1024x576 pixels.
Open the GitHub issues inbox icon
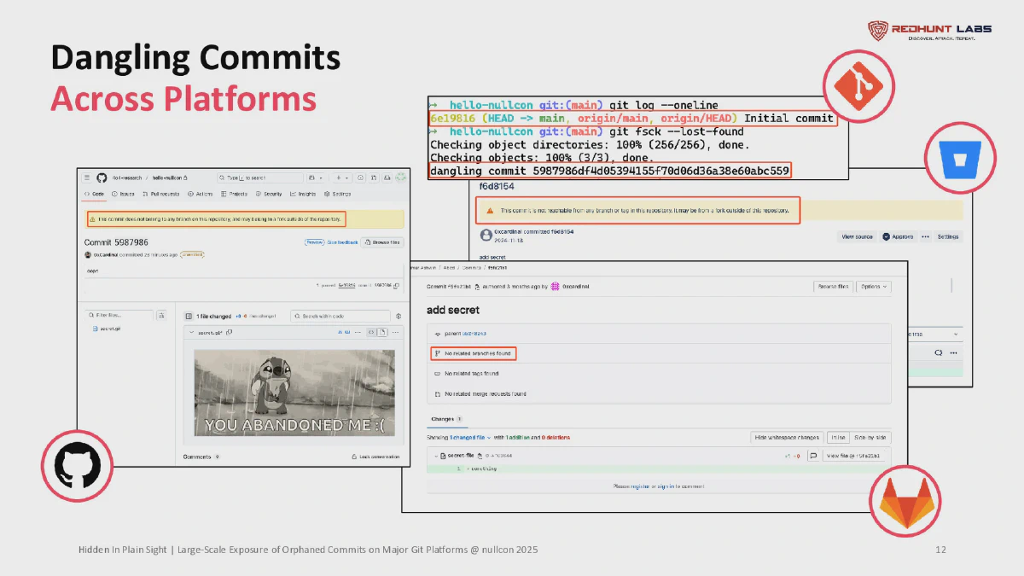360,177
